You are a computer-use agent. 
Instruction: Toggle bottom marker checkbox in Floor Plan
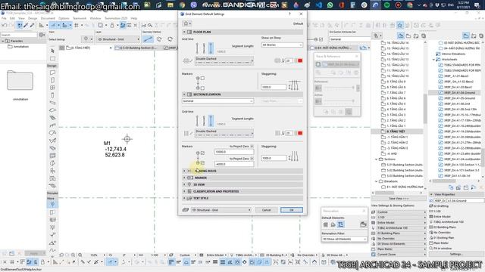[202, 88]
